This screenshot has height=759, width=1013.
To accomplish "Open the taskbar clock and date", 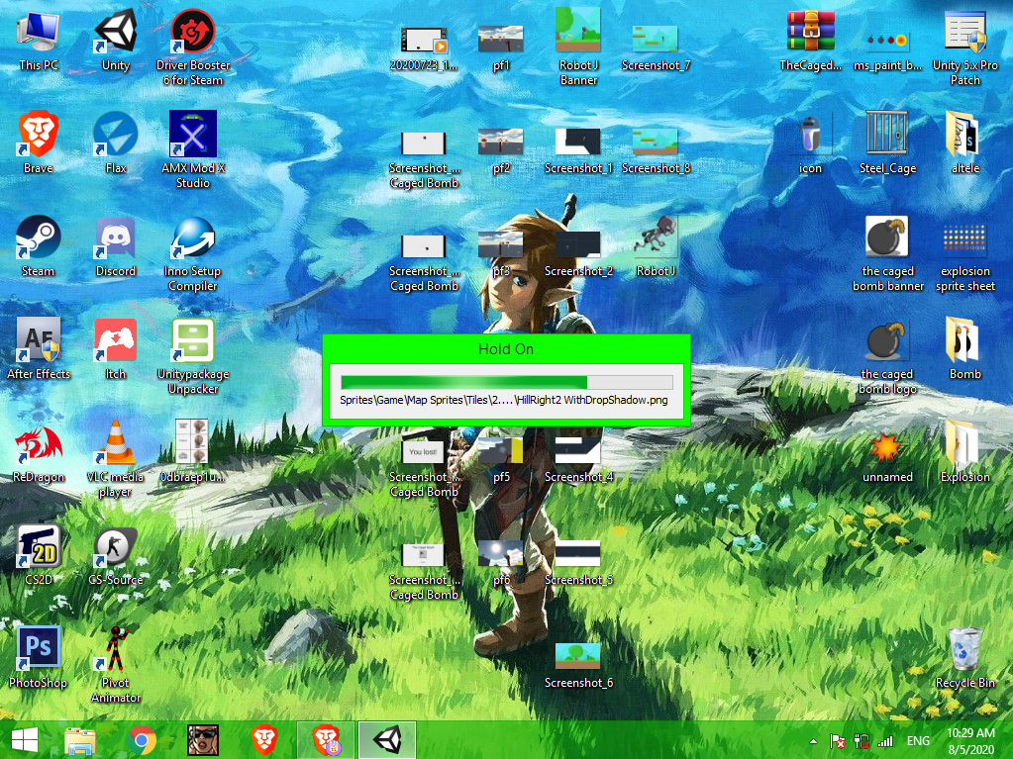I will 971,741.
